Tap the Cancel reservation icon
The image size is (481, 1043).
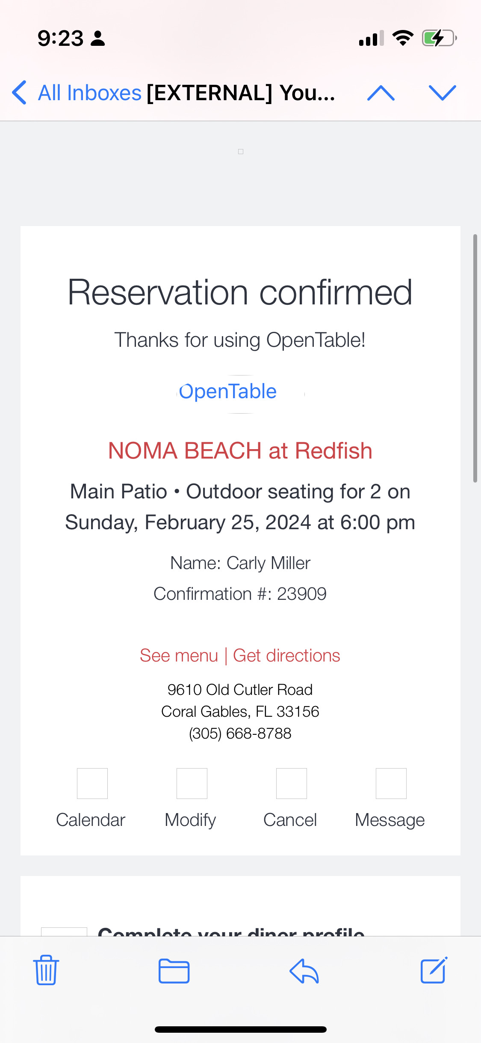(291, 784)
